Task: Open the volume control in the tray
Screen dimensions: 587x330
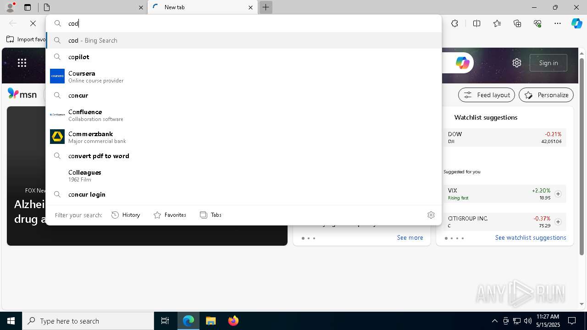Action: coord(527,321)
